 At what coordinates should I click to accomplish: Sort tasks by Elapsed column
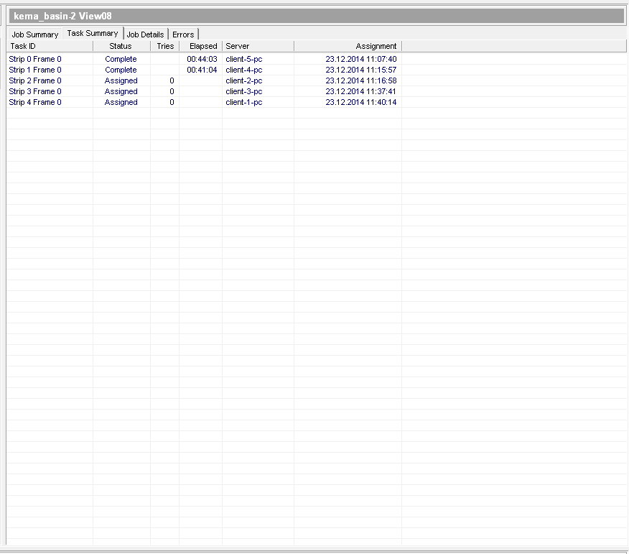pyautogui.click(x=202, y=46)
